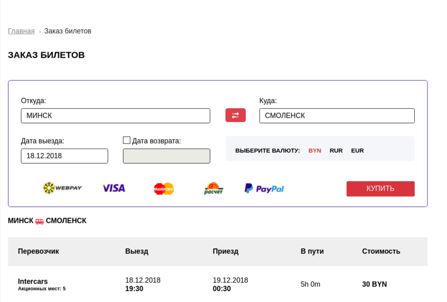
Task: Enable the Дата возврата checkbox
Action: [126, 140]
